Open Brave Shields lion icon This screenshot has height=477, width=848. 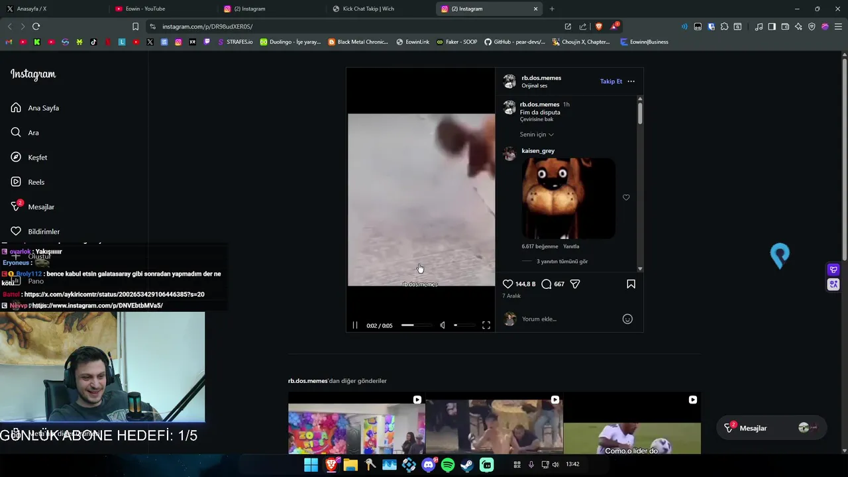click(599, 26)
